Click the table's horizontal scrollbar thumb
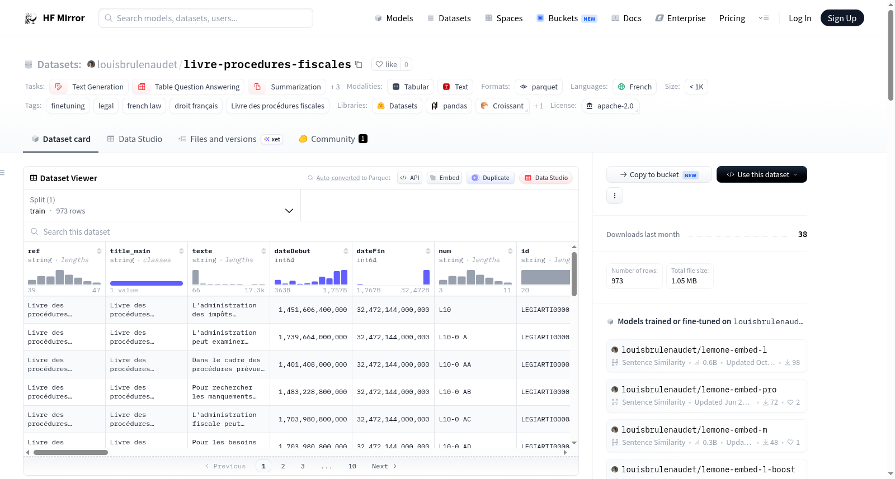 pyautogui.click(x=70, y=453)
